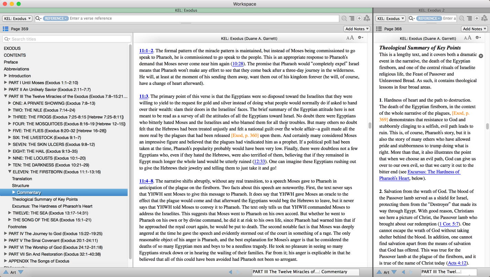Open the Preface entry
Image resolution: width=490 pixels, height=277 pixels.
click(11, 62)
